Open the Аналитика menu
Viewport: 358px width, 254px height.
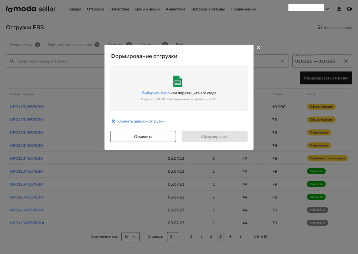coord(176,9)
